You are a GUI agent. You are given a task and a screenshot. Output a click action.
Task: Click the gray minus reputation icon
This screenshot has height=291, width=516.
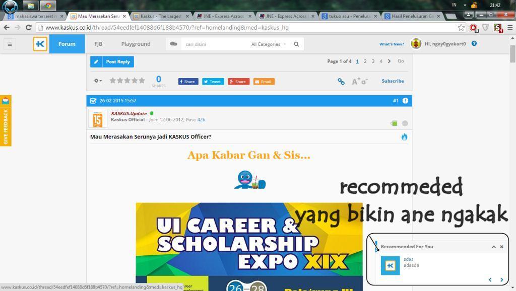point(405,123)
